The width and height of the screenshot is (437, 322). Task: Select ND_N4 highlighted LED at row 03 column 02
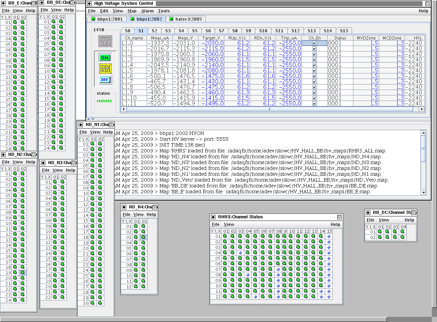click(x=143, y=237)
